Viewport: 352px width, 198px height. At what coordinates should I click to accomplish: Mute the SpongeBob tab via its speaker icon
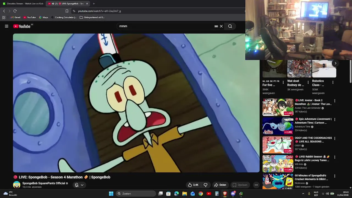pos(53,4)
